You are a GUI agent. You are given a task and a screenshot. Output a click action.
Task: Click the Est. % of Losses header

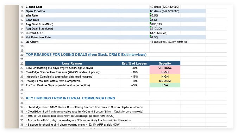click(x=134, y=64)
